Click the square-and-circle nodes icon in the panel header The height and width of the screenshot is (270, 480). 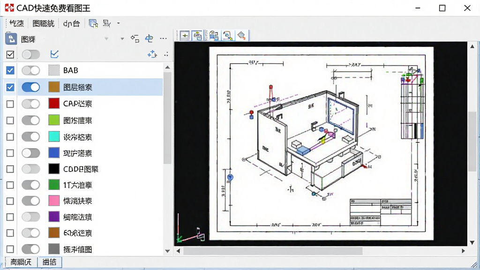pos(135,38)
